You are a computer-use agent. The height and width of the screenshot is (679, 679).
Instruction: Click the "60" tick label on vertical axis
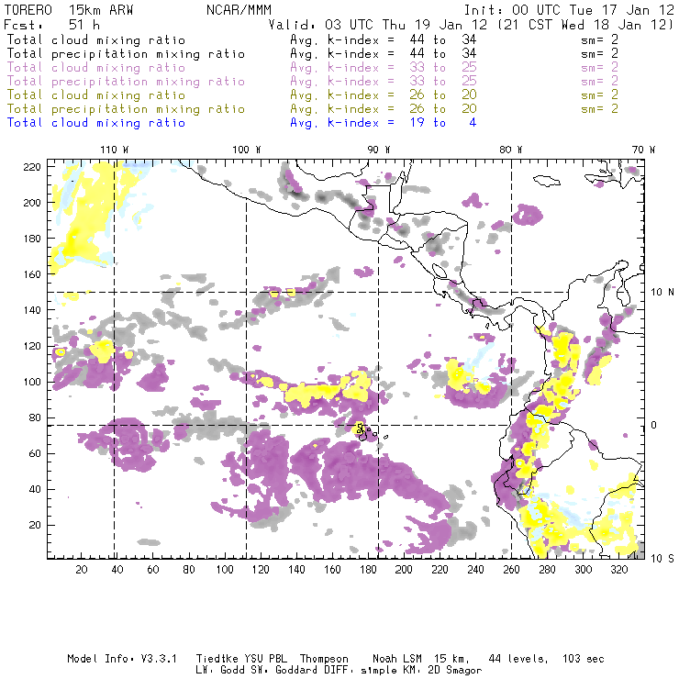[35, 453]
